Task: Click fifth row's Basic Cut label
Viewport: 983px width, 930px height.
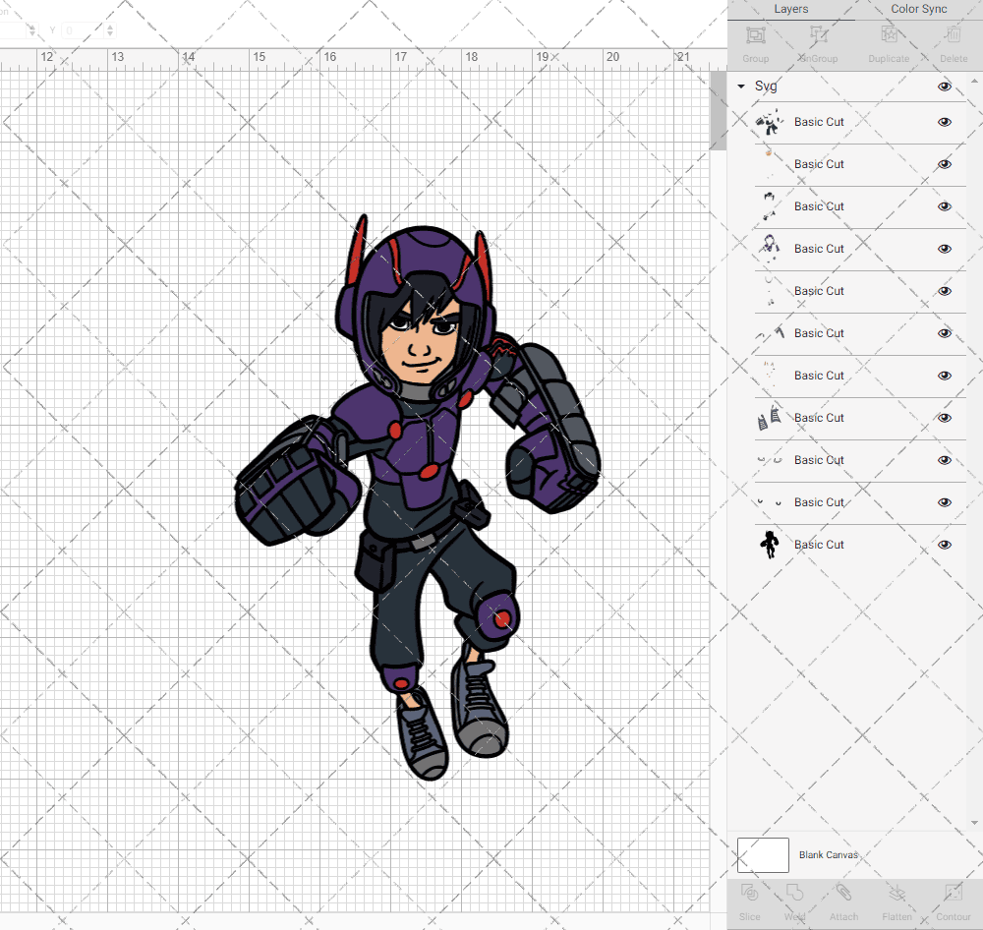Action: [819, 291]
